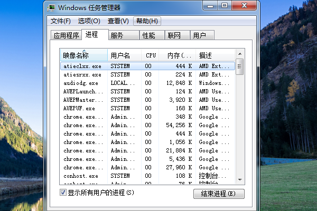Sort by 内存 column header
The height and width of the screenshot is (211, 317).
click(178, 55)
